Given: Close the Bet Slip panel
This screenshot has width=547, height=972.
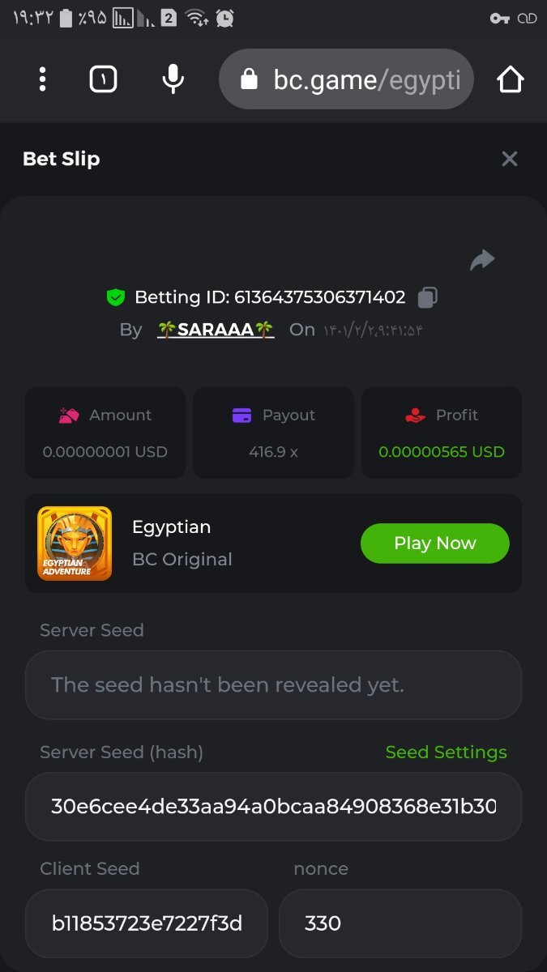Looking at the screenshot, I should 509,159.
